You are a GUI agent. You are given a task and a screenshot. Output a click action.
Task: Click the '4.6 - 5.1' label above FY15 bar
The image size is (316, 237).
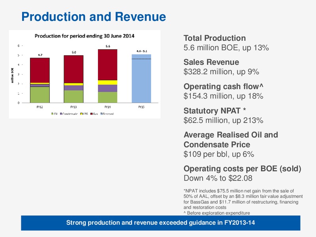tap(142, 51)
